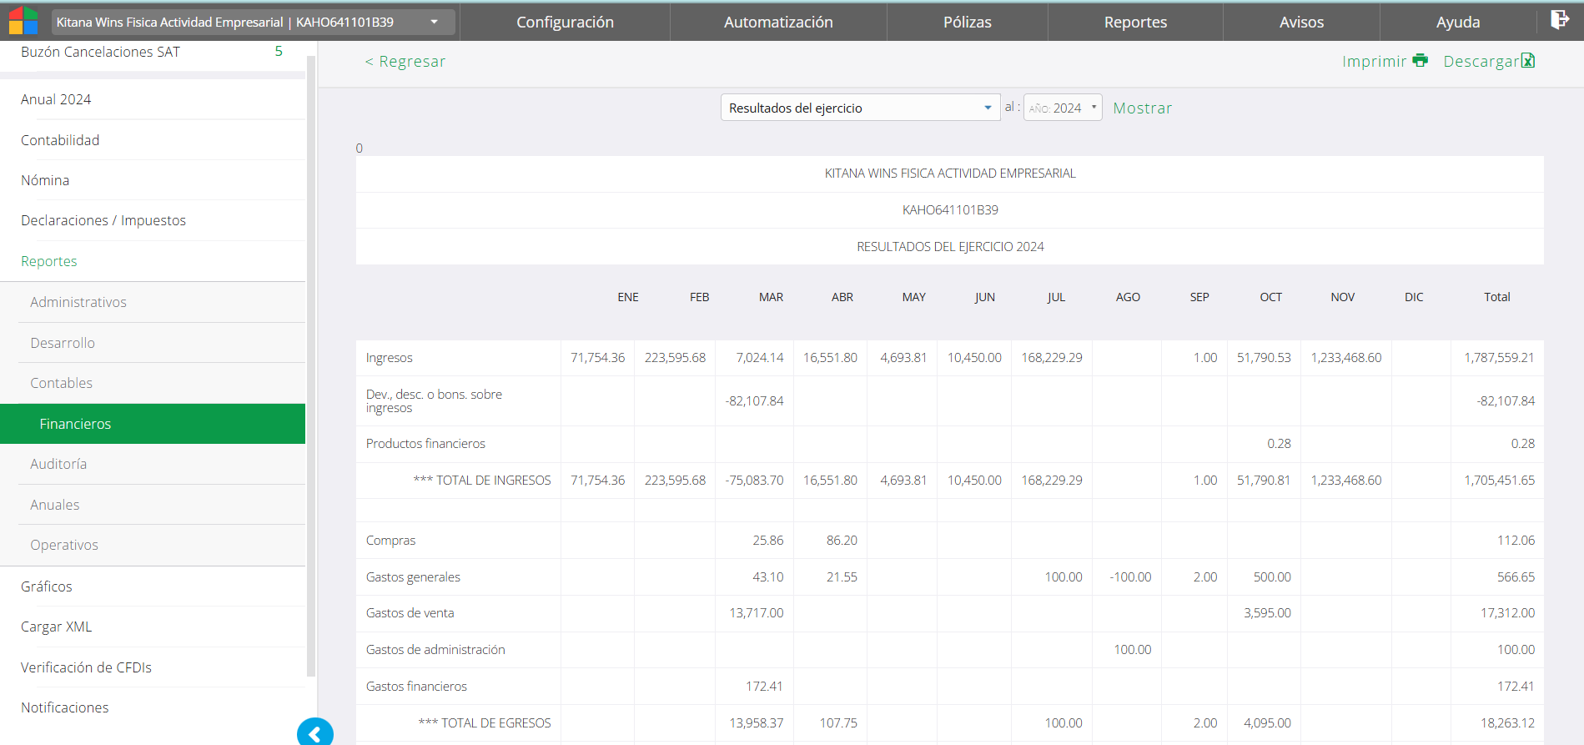Go back using the Regresar link
1584x745 pixels.
click(x=405, y=62)
